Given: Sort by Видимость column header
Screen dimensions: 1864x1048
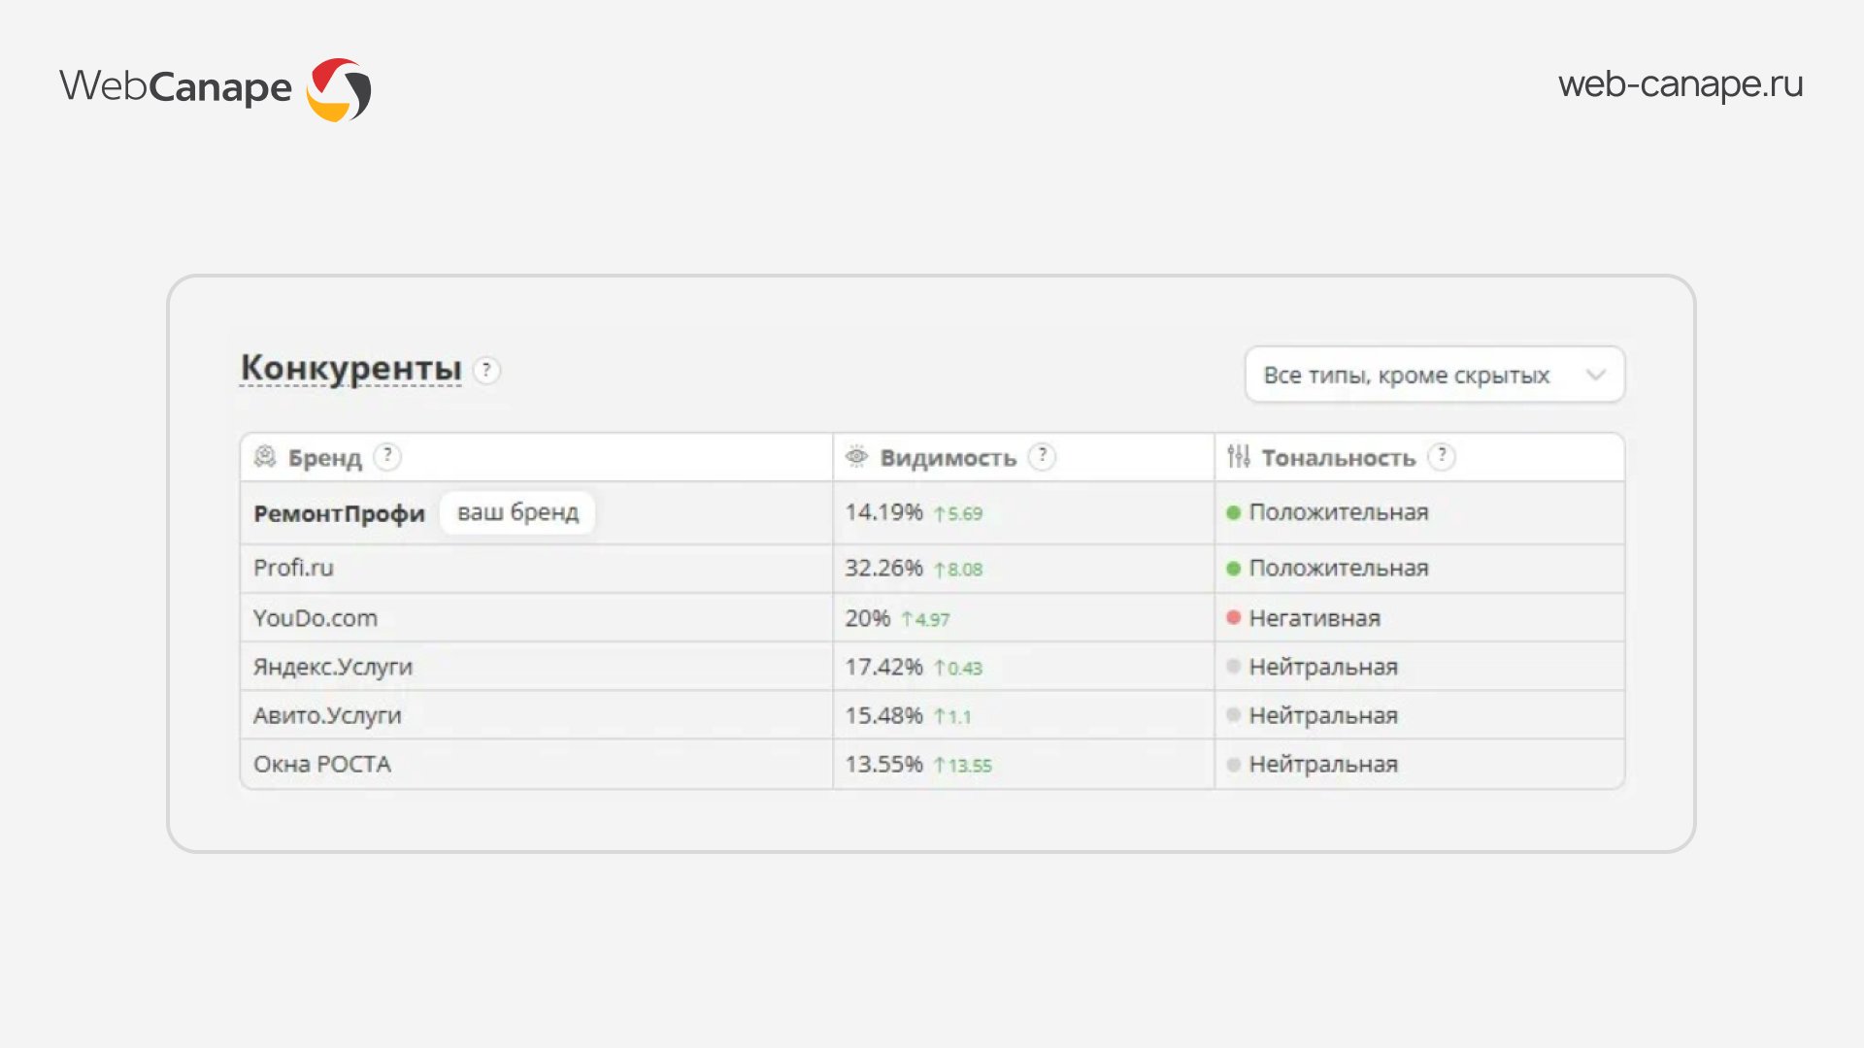Looking at the screenshot, I should pyautogui.click(x=948, y=458).
